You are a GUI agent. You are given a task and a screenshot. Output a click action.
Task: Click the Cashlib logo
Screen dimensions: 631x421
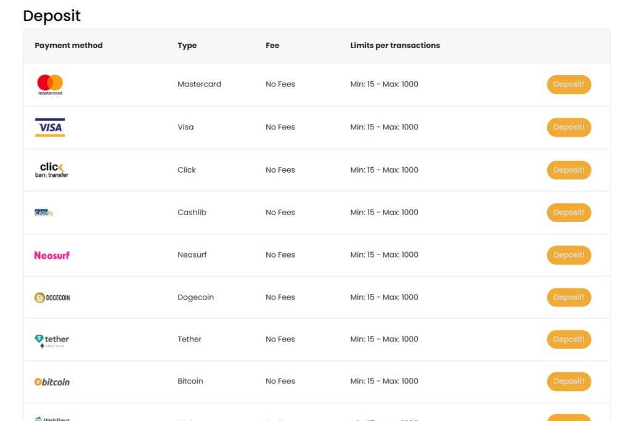coord(43,212)
